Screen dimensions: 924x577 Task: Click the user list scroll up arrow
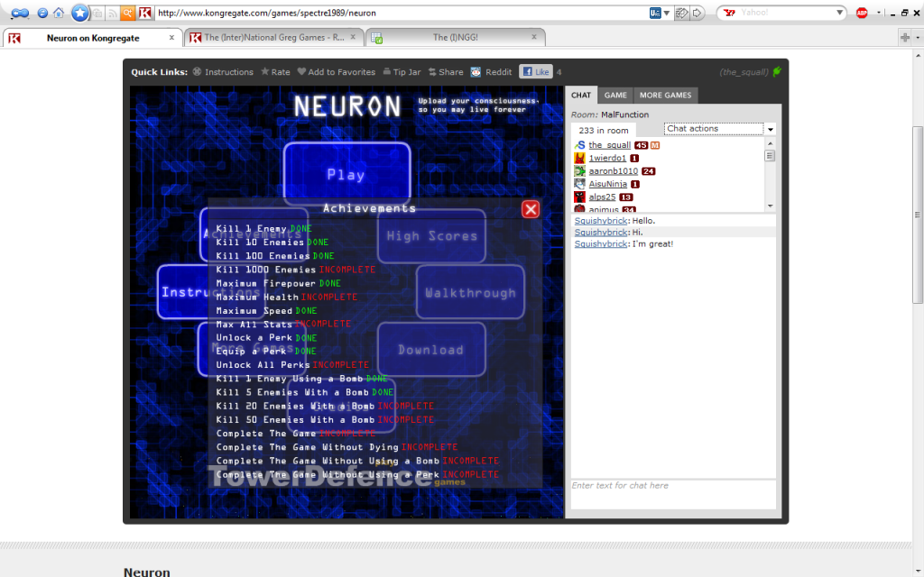770,143
